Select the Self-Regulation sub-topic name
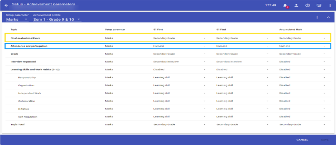The width and height of the screenshot is (336, 145). pos(28,117)
